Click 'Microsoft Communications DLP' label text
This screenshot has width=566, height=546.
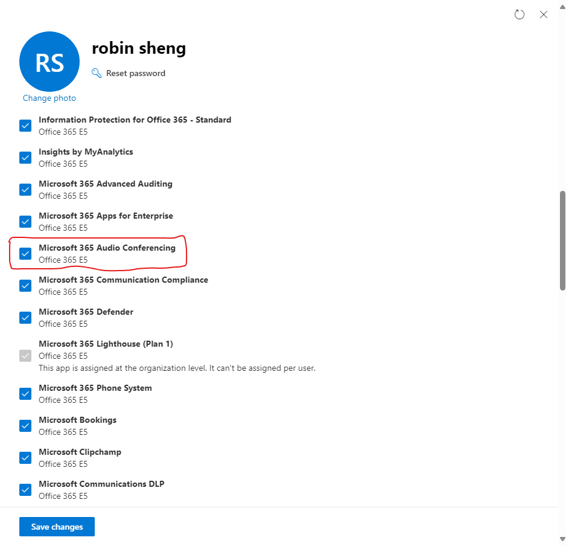pos(101,484)
